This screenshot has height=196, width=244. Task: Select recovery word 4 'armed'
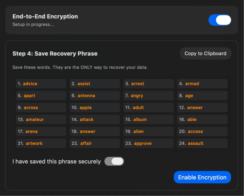tap(202, 83)
